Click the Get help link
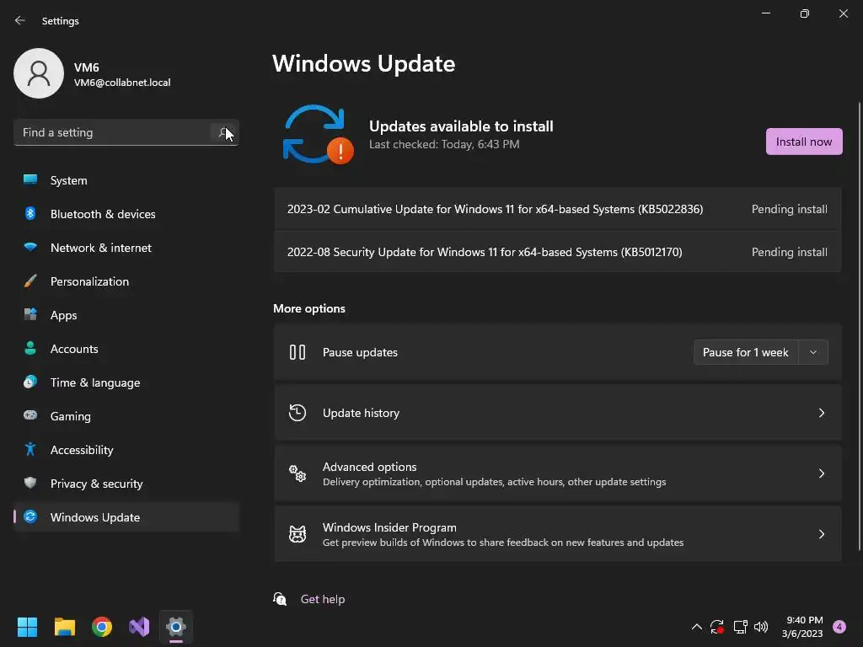This screenshot has width=863, height=647. coord(323,599)
